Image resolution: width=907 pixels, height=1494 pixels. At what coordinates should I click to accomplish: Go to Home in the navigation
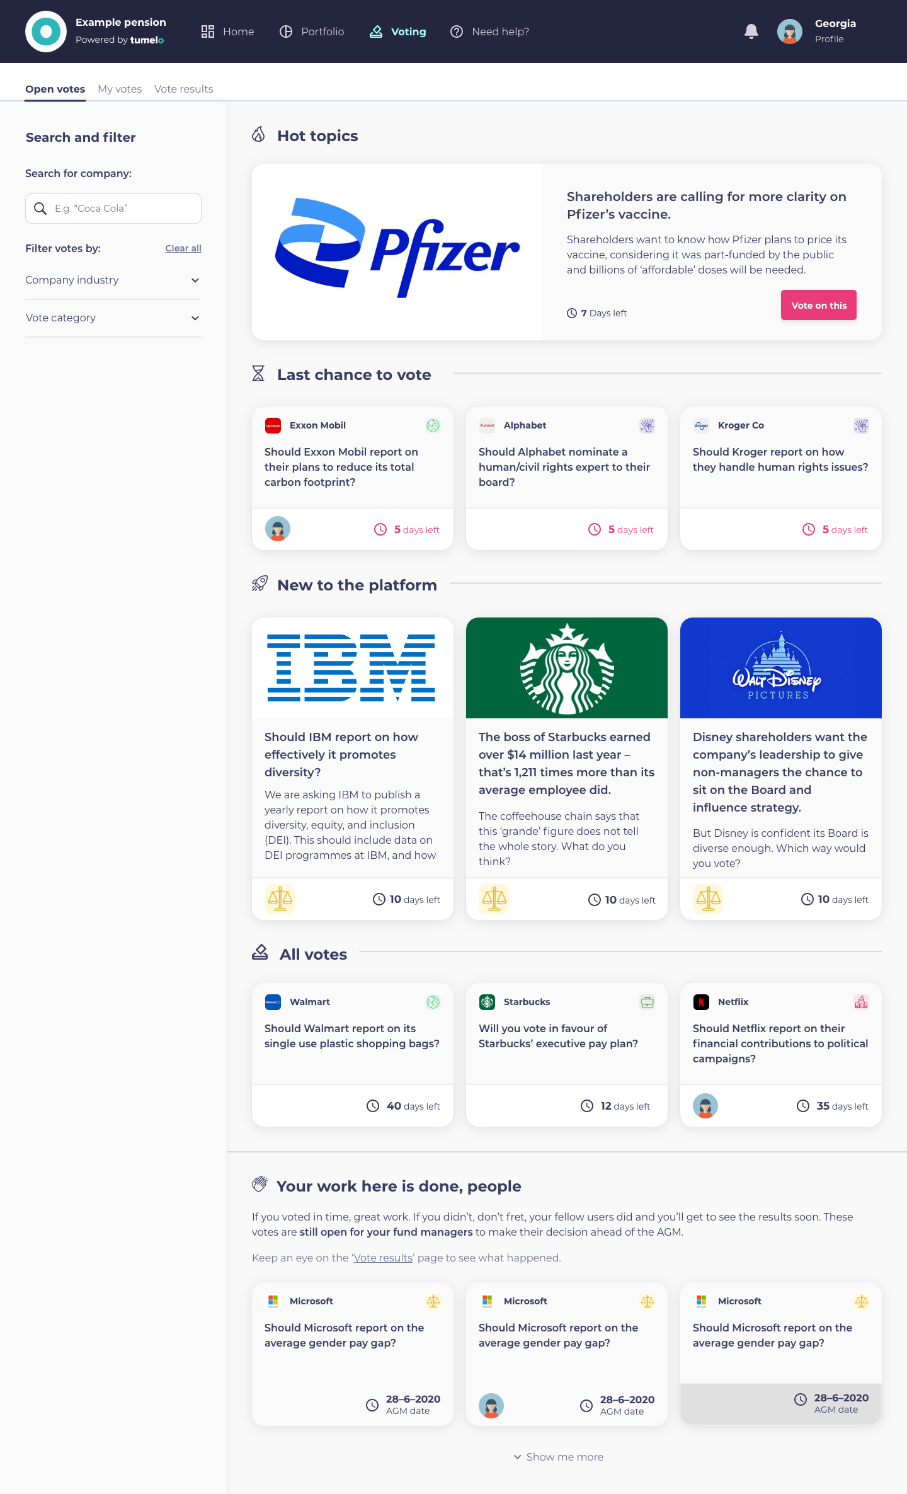228,32
